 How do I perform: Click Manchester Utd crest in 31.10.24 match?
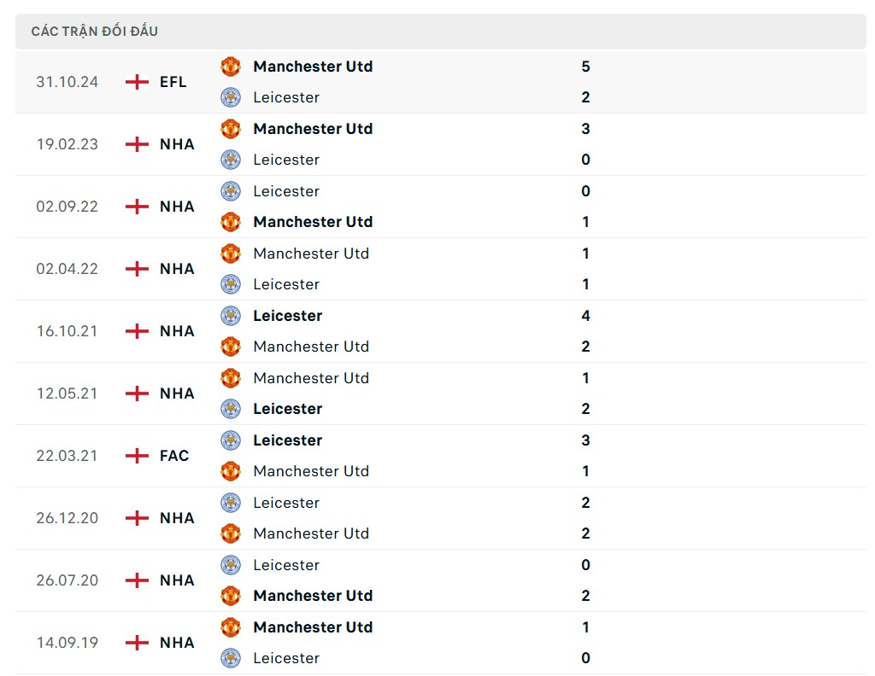[231, 67]
